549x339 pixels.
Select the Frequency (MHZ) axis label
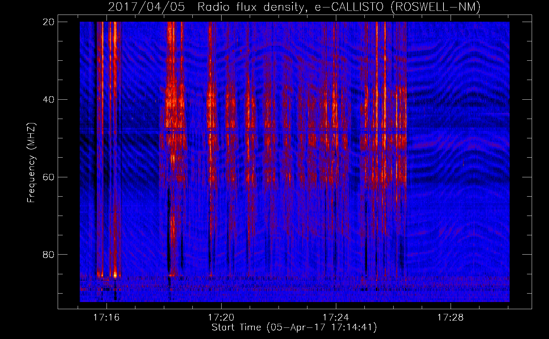click(31, 163)
